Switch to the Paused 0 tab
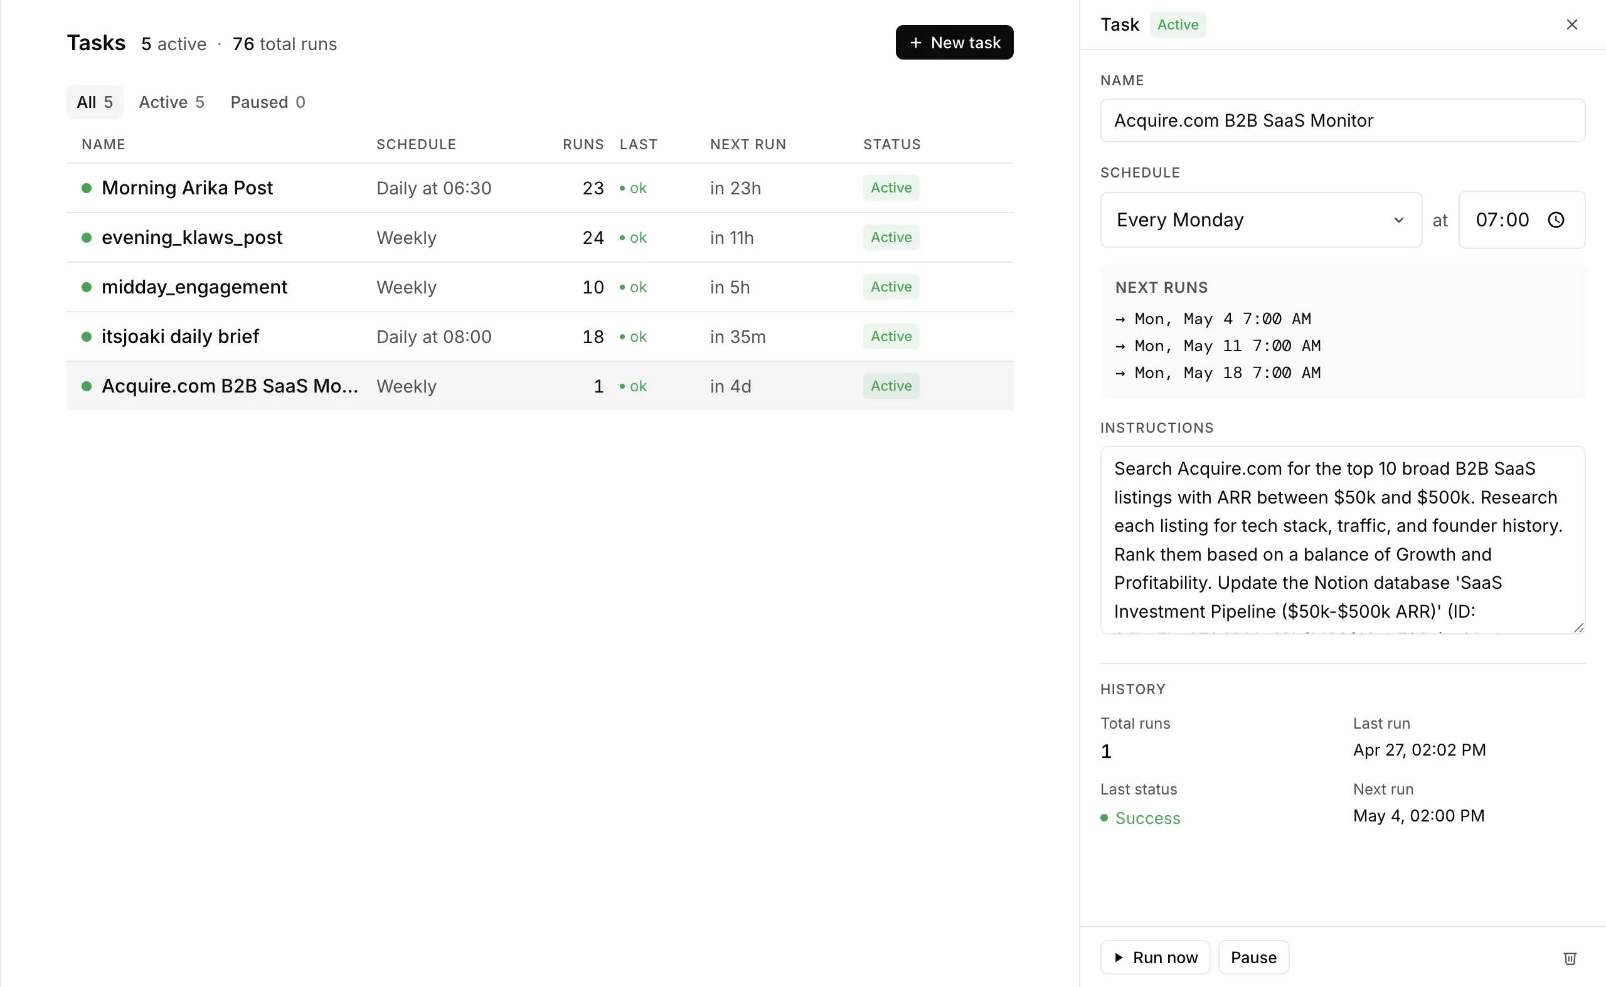The width and height of the screenshot is (1606, 987). pos(267,102)
